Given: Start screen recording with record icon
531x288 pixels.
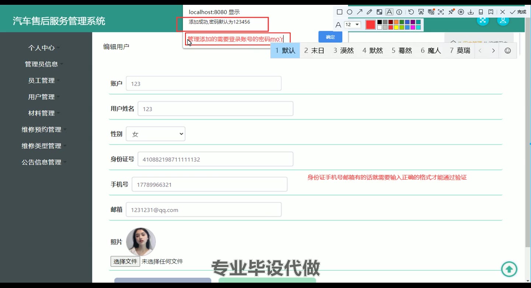Looking at the screenshot, I should [461, 12].
